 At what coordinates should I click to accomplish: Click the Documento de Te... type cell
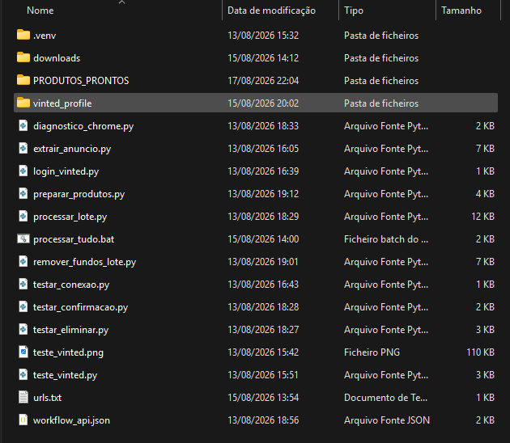click(386, 398)
